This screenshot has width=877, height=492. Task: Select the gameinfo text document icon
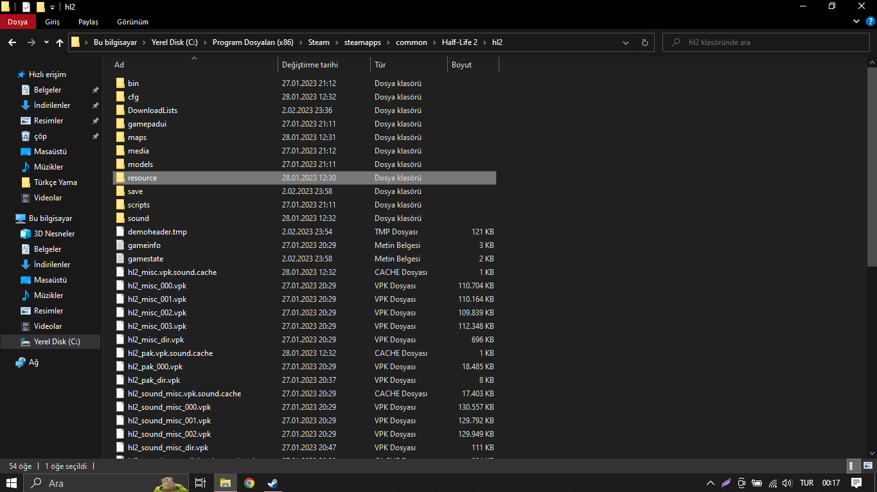click(x=120, y=245)
